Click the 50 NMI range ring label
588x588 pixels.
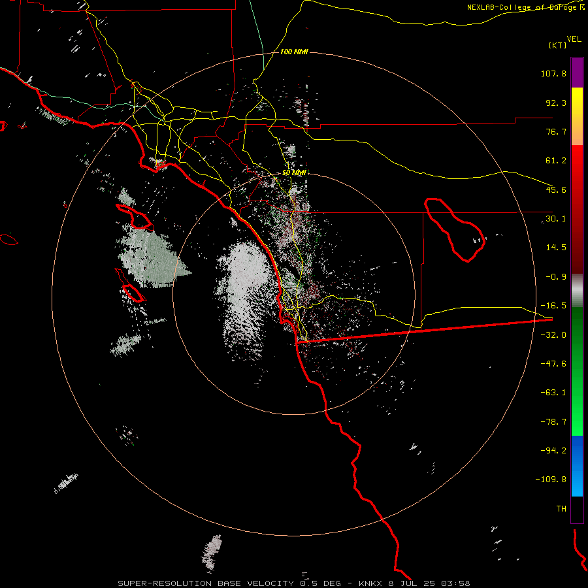coord(294,172)
